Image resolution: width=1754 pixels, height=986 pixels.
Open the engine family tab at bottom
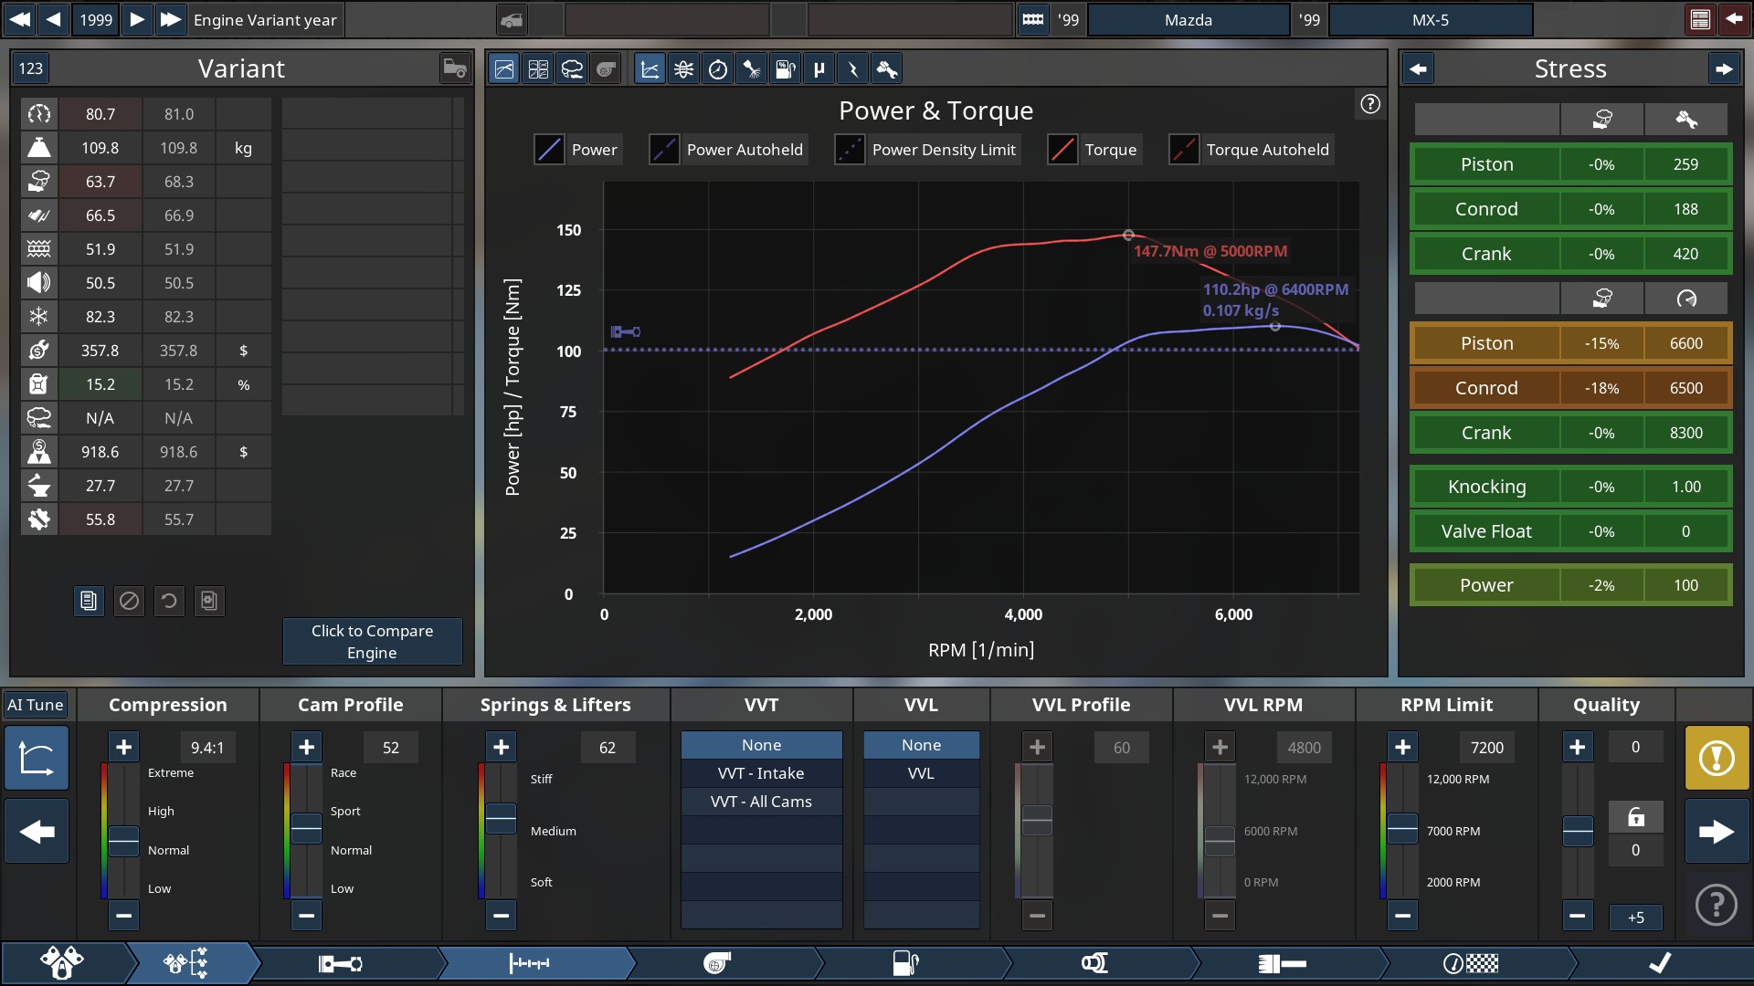point(62,963)
